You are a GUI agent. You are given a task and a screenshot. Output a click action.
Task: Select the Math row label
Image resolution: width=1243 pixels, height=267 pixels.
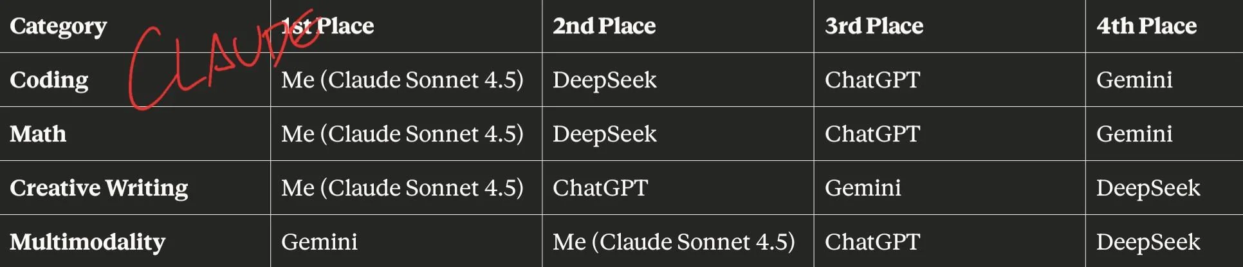tap(38, 134)
